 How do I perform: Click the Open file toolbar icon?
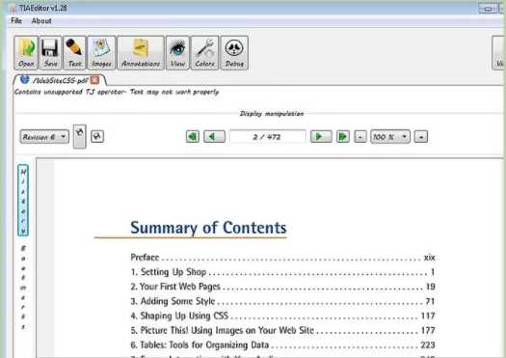click(26, 53)
